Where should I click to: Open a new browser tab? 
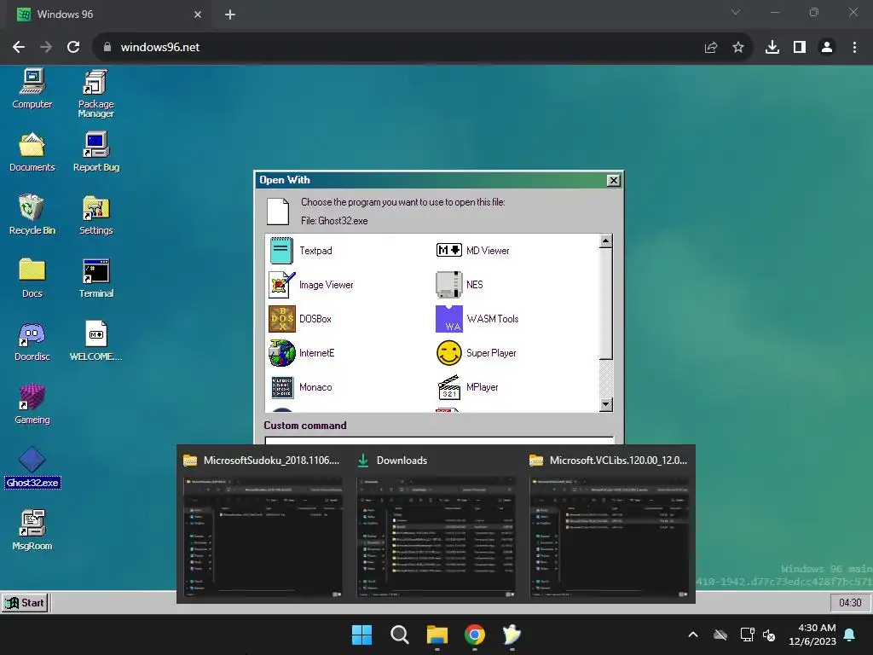230,14
